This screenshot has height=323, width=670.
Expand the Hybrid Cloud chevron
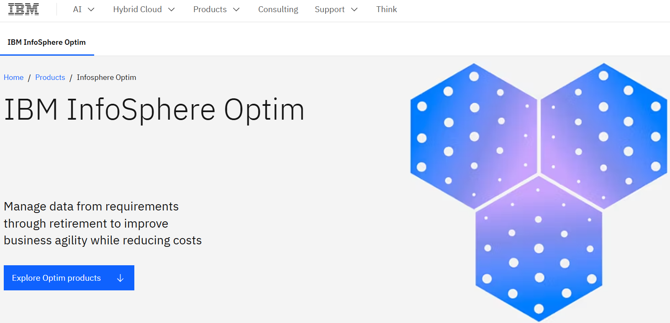[x=171, y=10]
